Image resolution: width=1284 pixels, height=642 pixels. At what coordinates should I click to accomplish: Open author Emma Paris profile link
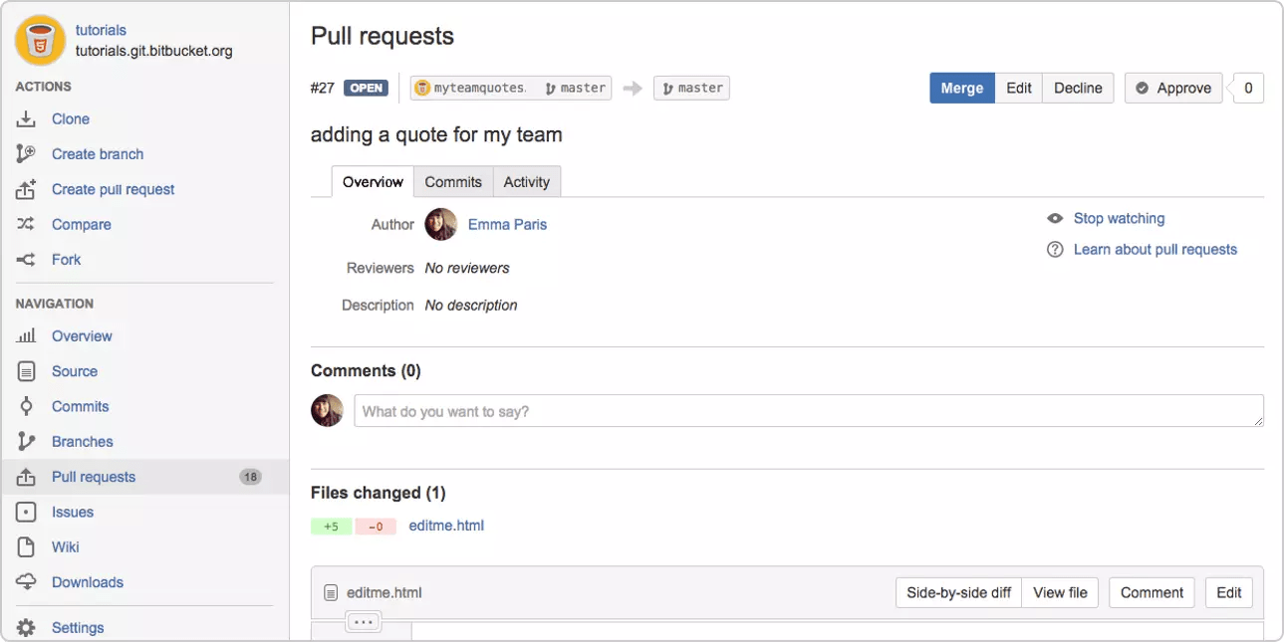click(507, 224)
